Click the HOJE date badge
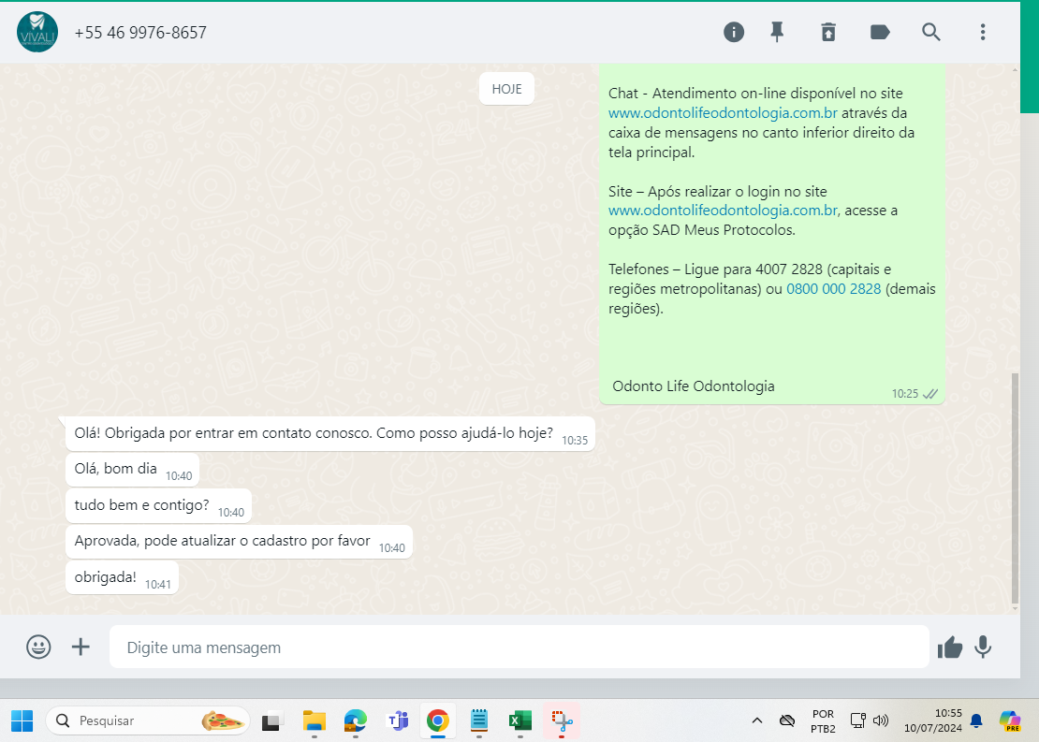 [507, 89]
